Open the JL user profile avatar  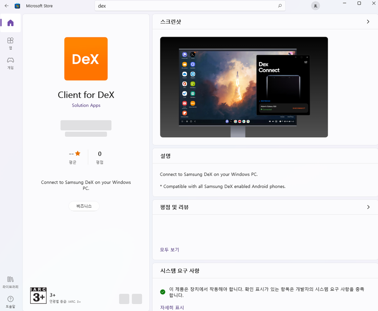(x=315, y=6)
